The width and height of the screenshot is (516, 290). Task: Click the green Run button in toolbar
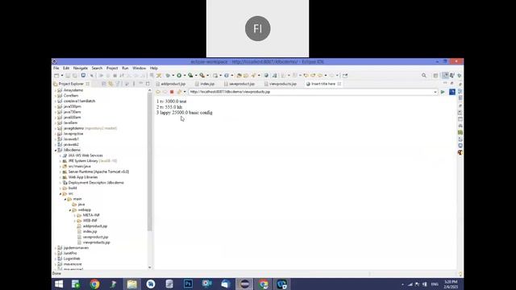pos(179,76)
